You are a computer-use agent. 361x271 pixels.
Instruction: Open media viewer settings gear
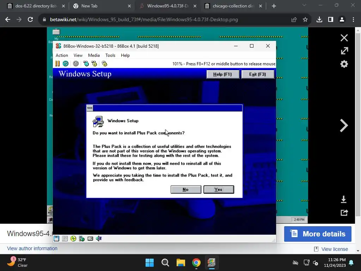(x=344, y=64)
